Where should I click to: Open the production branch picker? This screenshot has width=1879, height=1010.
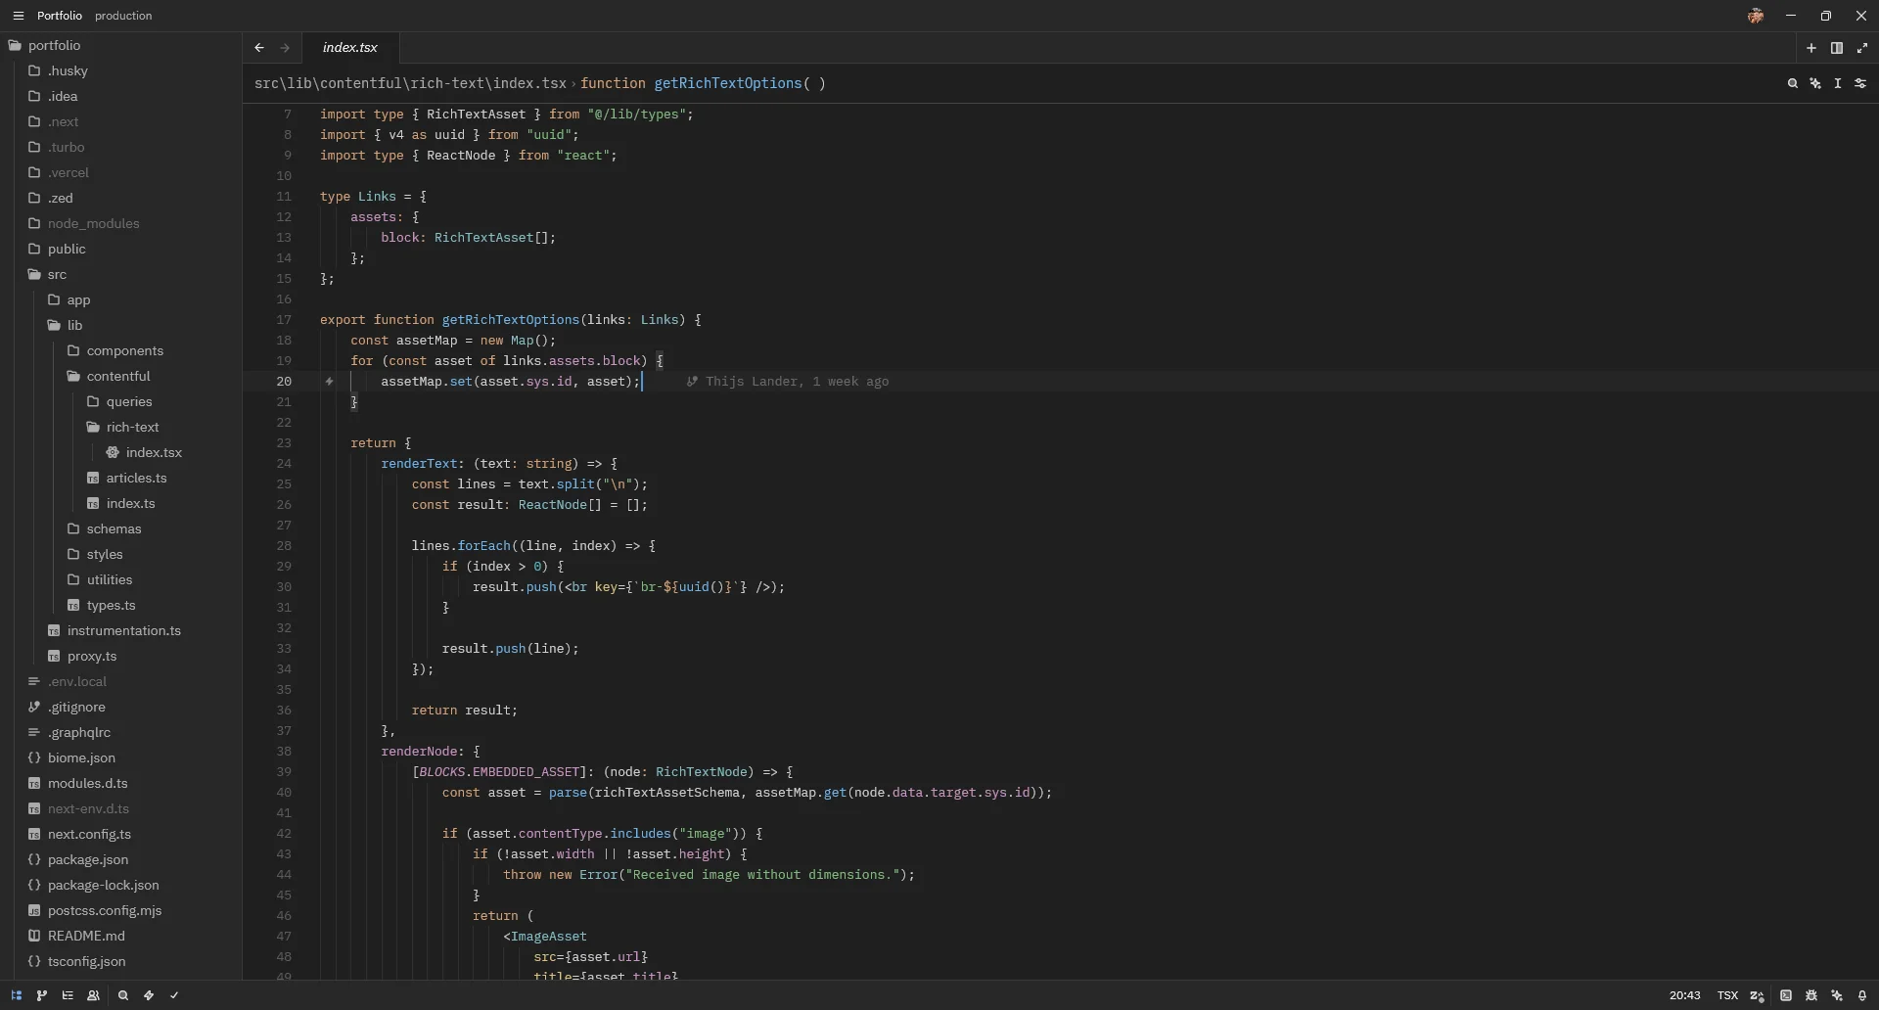(123, 16)
